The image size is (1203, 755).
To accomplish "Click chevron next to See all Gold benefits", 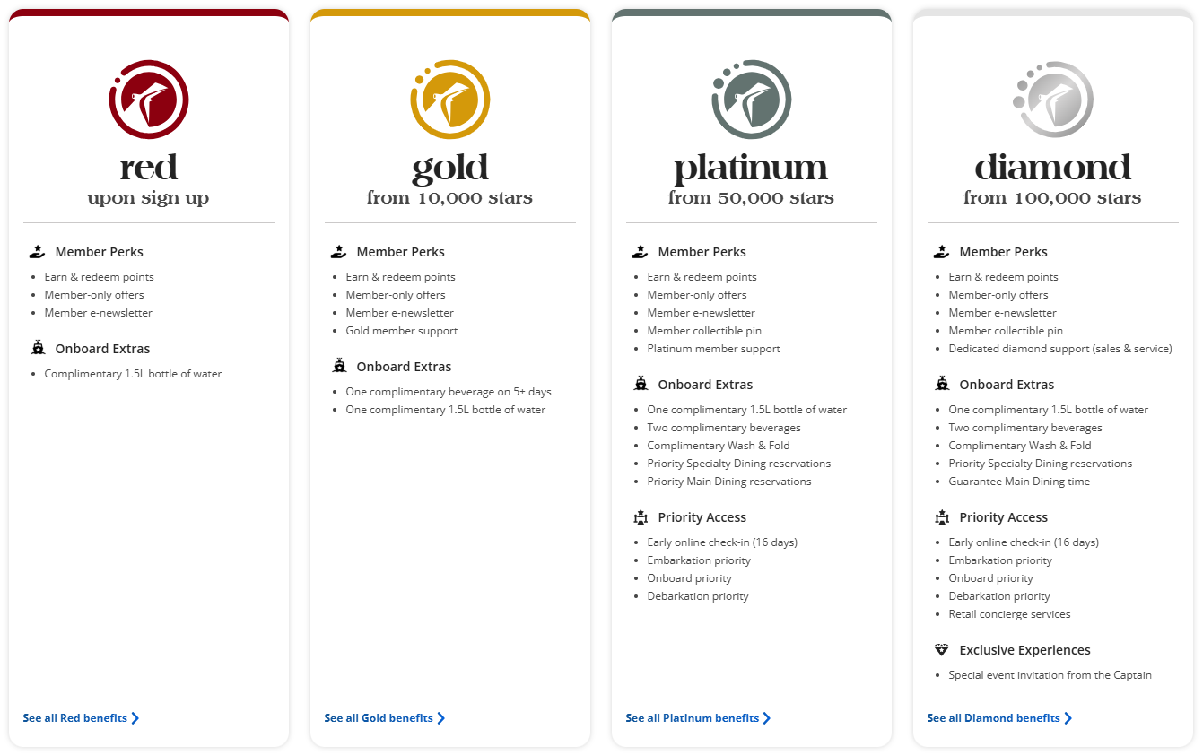I will (440, 718).
